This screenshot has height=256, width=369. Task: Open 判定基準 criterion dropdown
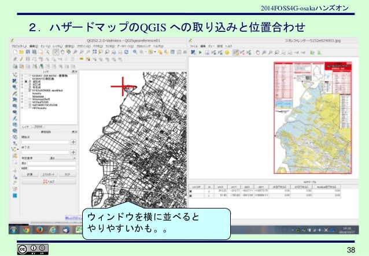click(x=62, y=158)
